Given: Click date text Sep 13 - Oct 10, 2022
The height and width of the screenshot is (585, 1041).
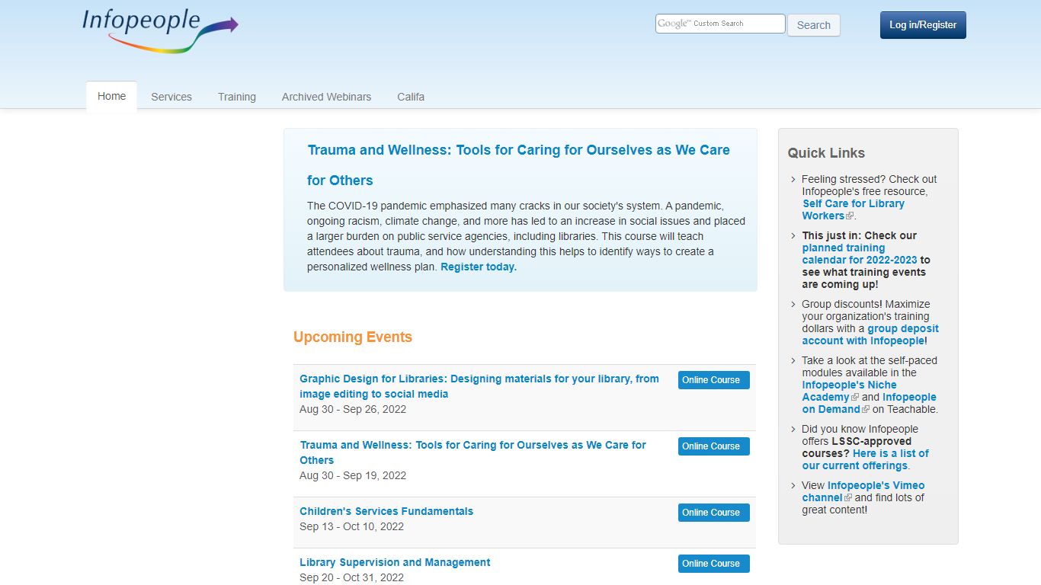Looking at the screenshot, I should click(x=351, y=526).
